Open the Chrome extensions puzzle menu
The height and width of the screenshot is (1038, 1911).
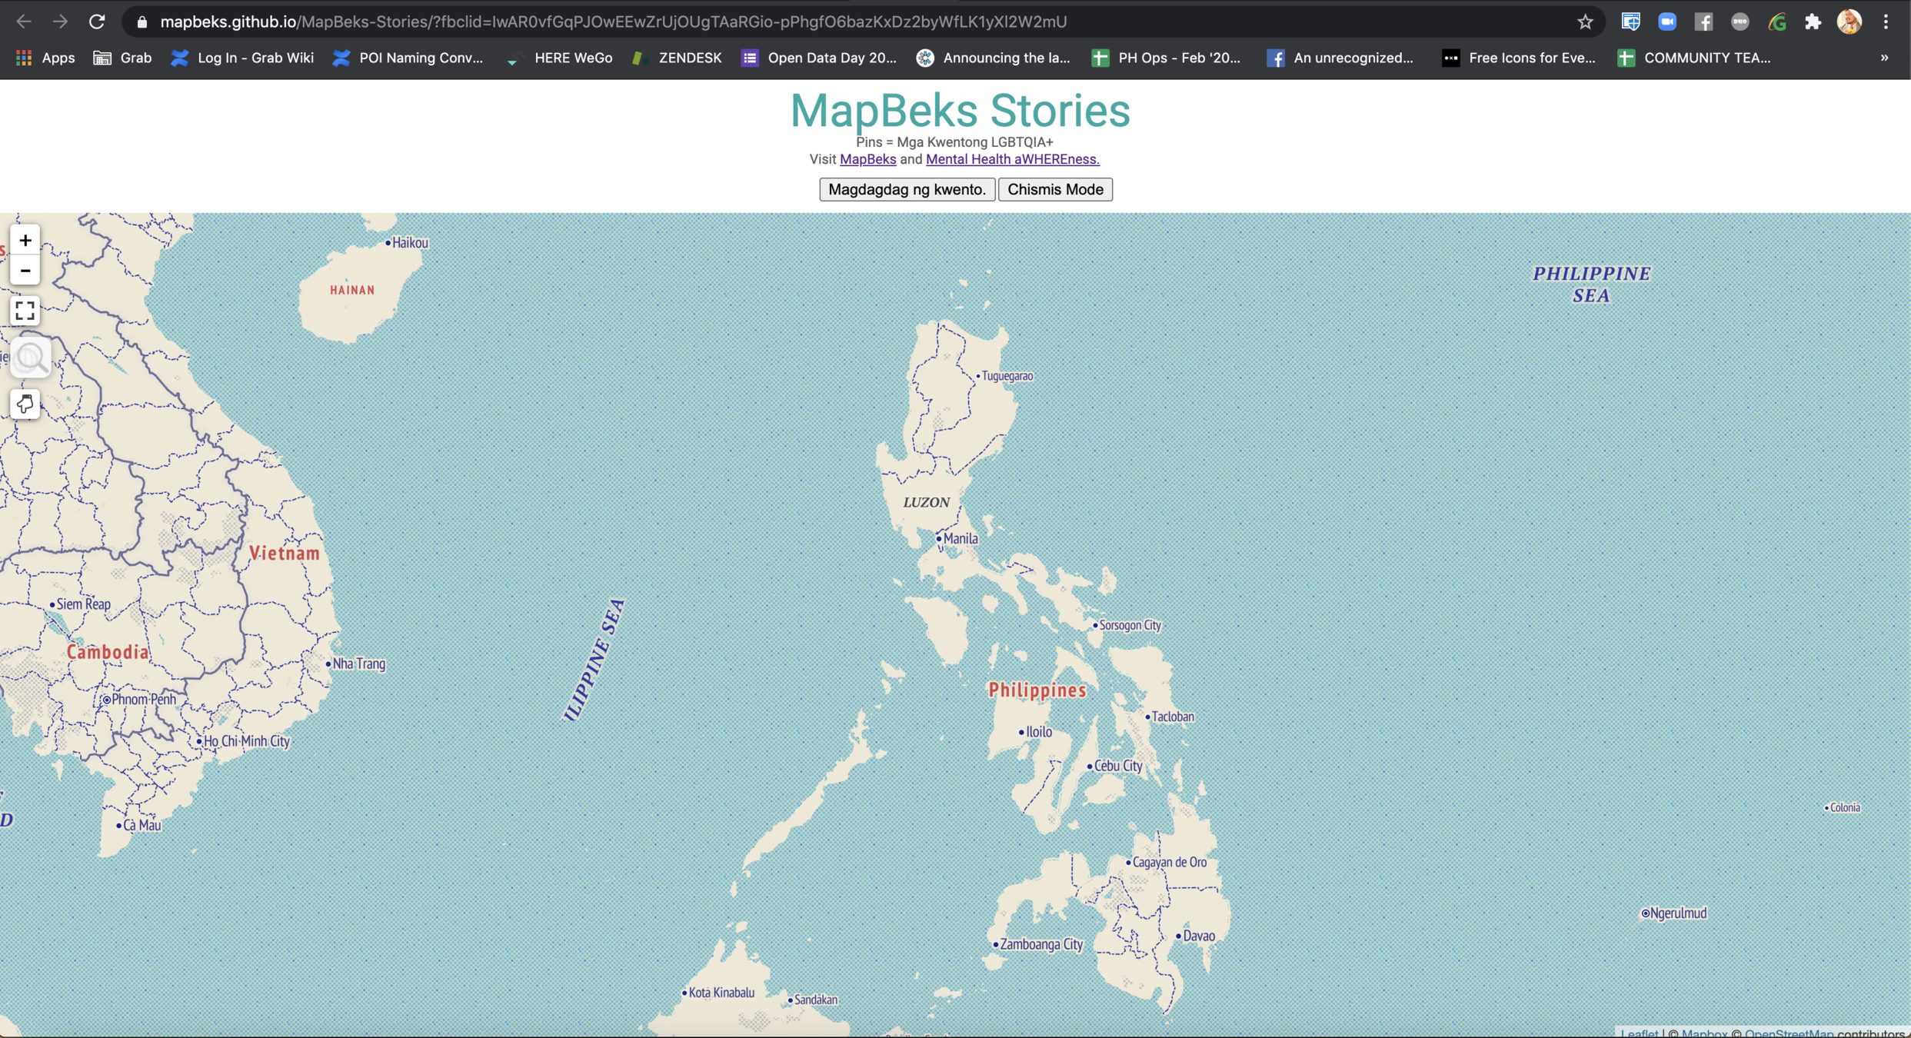(1813, 22)
